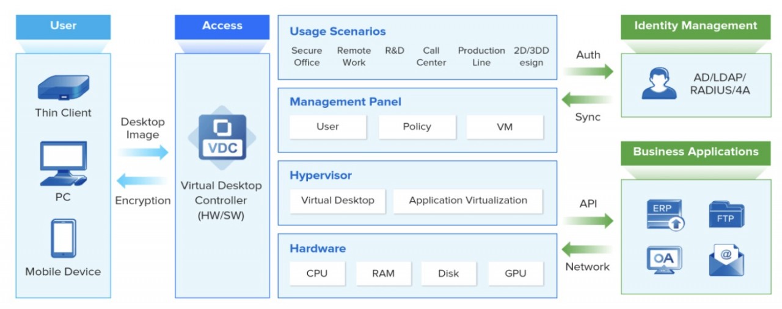The image size is (782, 309).
Task: Select the Application Virtualization box
Action: (x=467, y=201)
